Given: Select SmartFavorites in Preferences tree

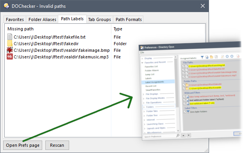Looking at the screenshot, I should pyautogui.click(x=153, y=90).
